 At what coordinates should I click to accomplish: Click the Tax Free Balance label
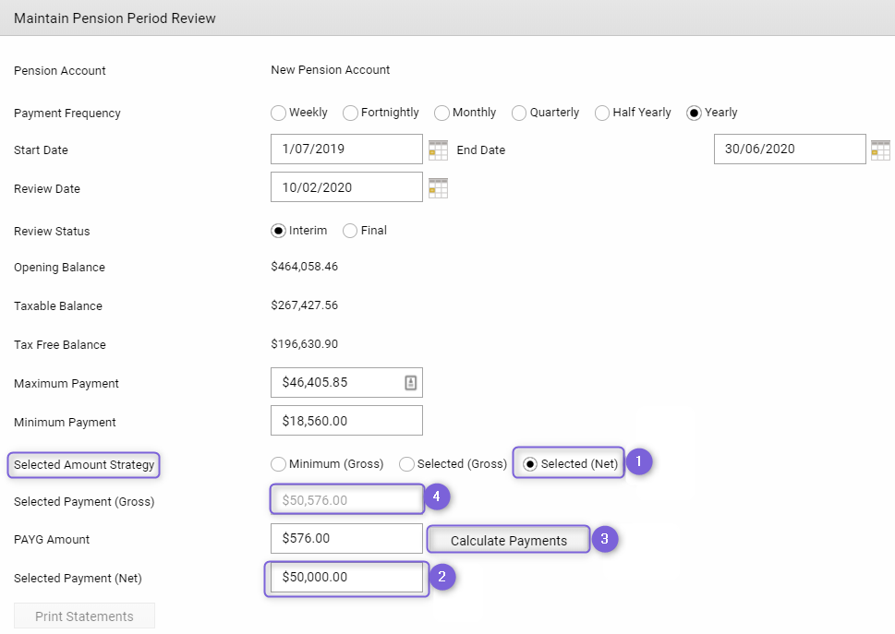[x=60, y=345]
